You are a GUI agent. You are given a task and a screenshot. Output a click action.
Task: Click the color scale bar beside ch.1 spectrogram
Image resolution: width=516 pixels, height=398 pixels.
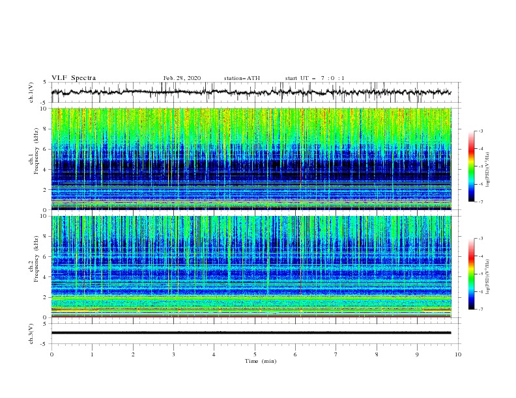(x=471, y=166)
